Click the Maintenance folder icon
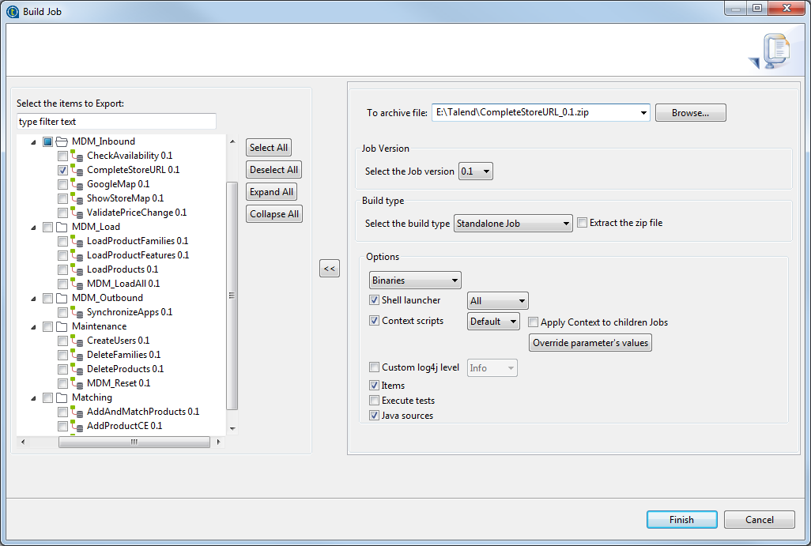This screenshot has width=811, height=546. 62,326
